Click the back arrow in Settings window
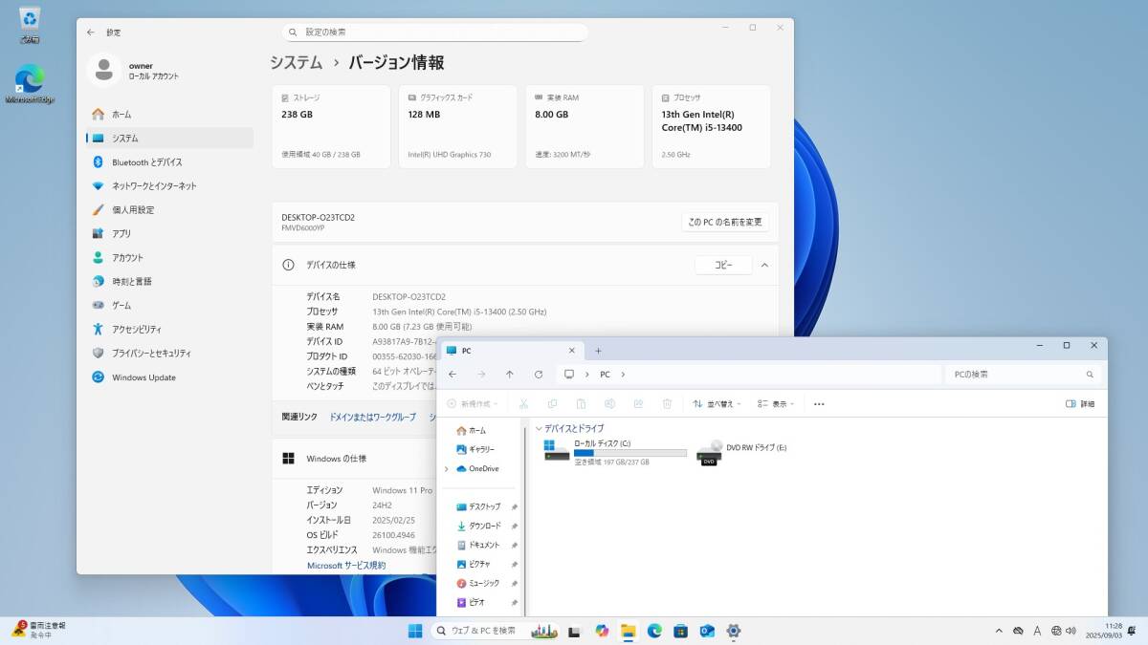Screen dimensions: 1148x645 [x=91, y=32]
